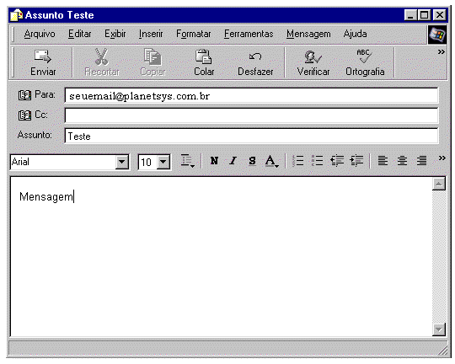Open address book icon next to Cc
This screenshot has height=364, width=455.
coord(24,115)
